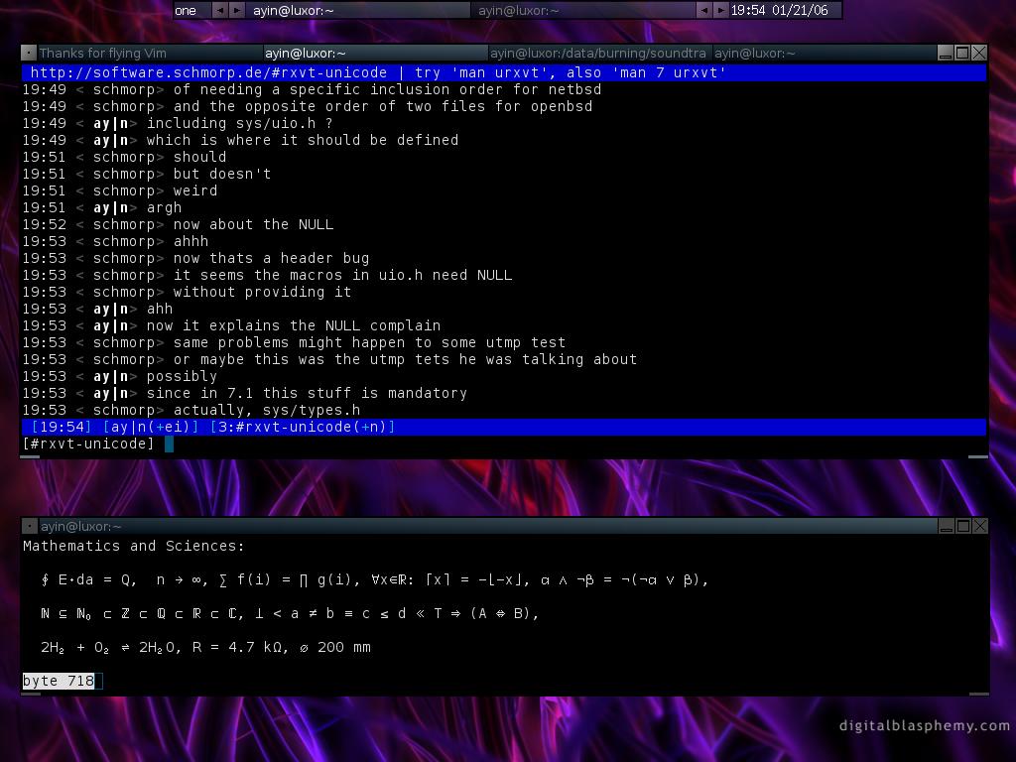Viewport: 1016px width, 762px height.
Task: Click the workspace name 'one'
Action: pyautogui.click(x=187, y=10)
